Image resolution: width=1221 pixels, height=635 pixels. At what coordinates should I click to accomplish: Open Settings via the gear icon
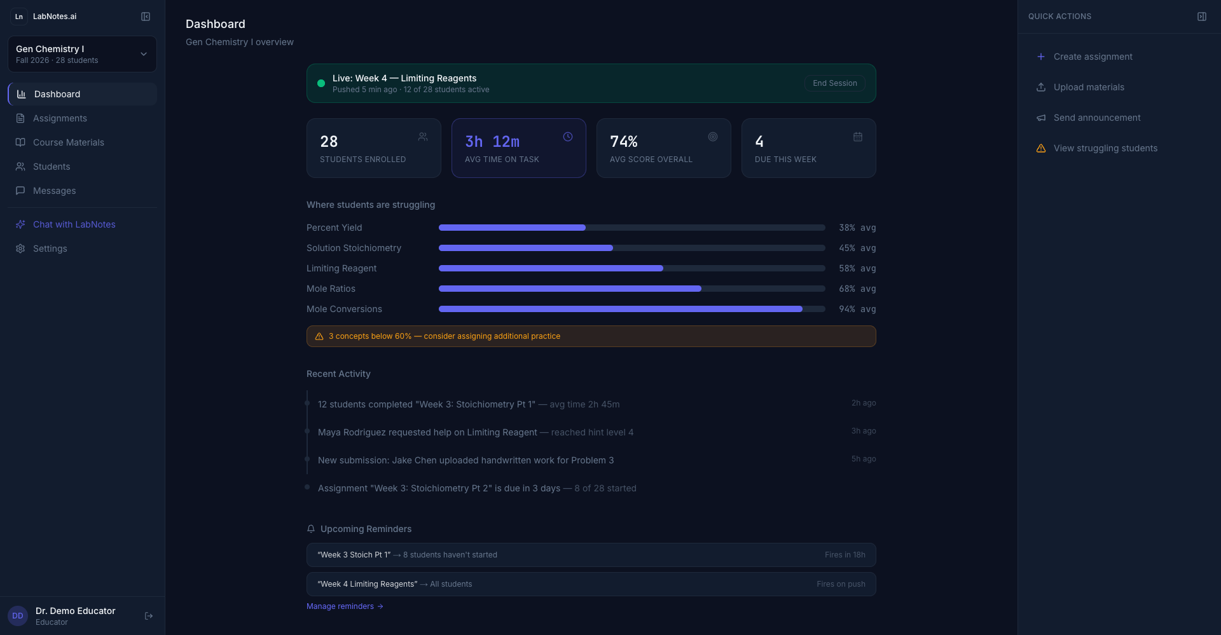pyautogui.click(x=21, y=249)
